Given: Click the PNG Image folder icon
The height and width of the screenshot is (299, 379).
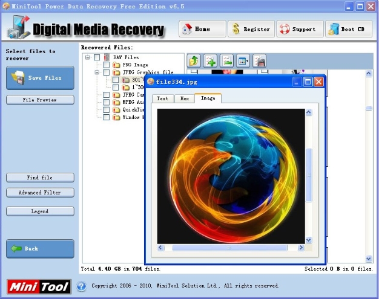Looking at the screenshot, I should click(x=116, y=65).
